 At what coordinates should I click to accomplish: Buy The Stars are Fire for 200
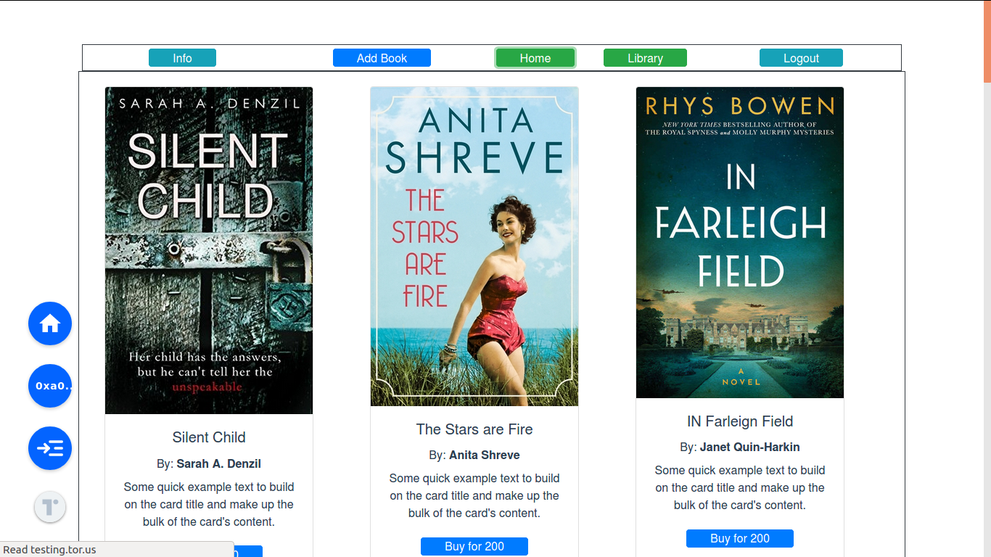(474, 546)
